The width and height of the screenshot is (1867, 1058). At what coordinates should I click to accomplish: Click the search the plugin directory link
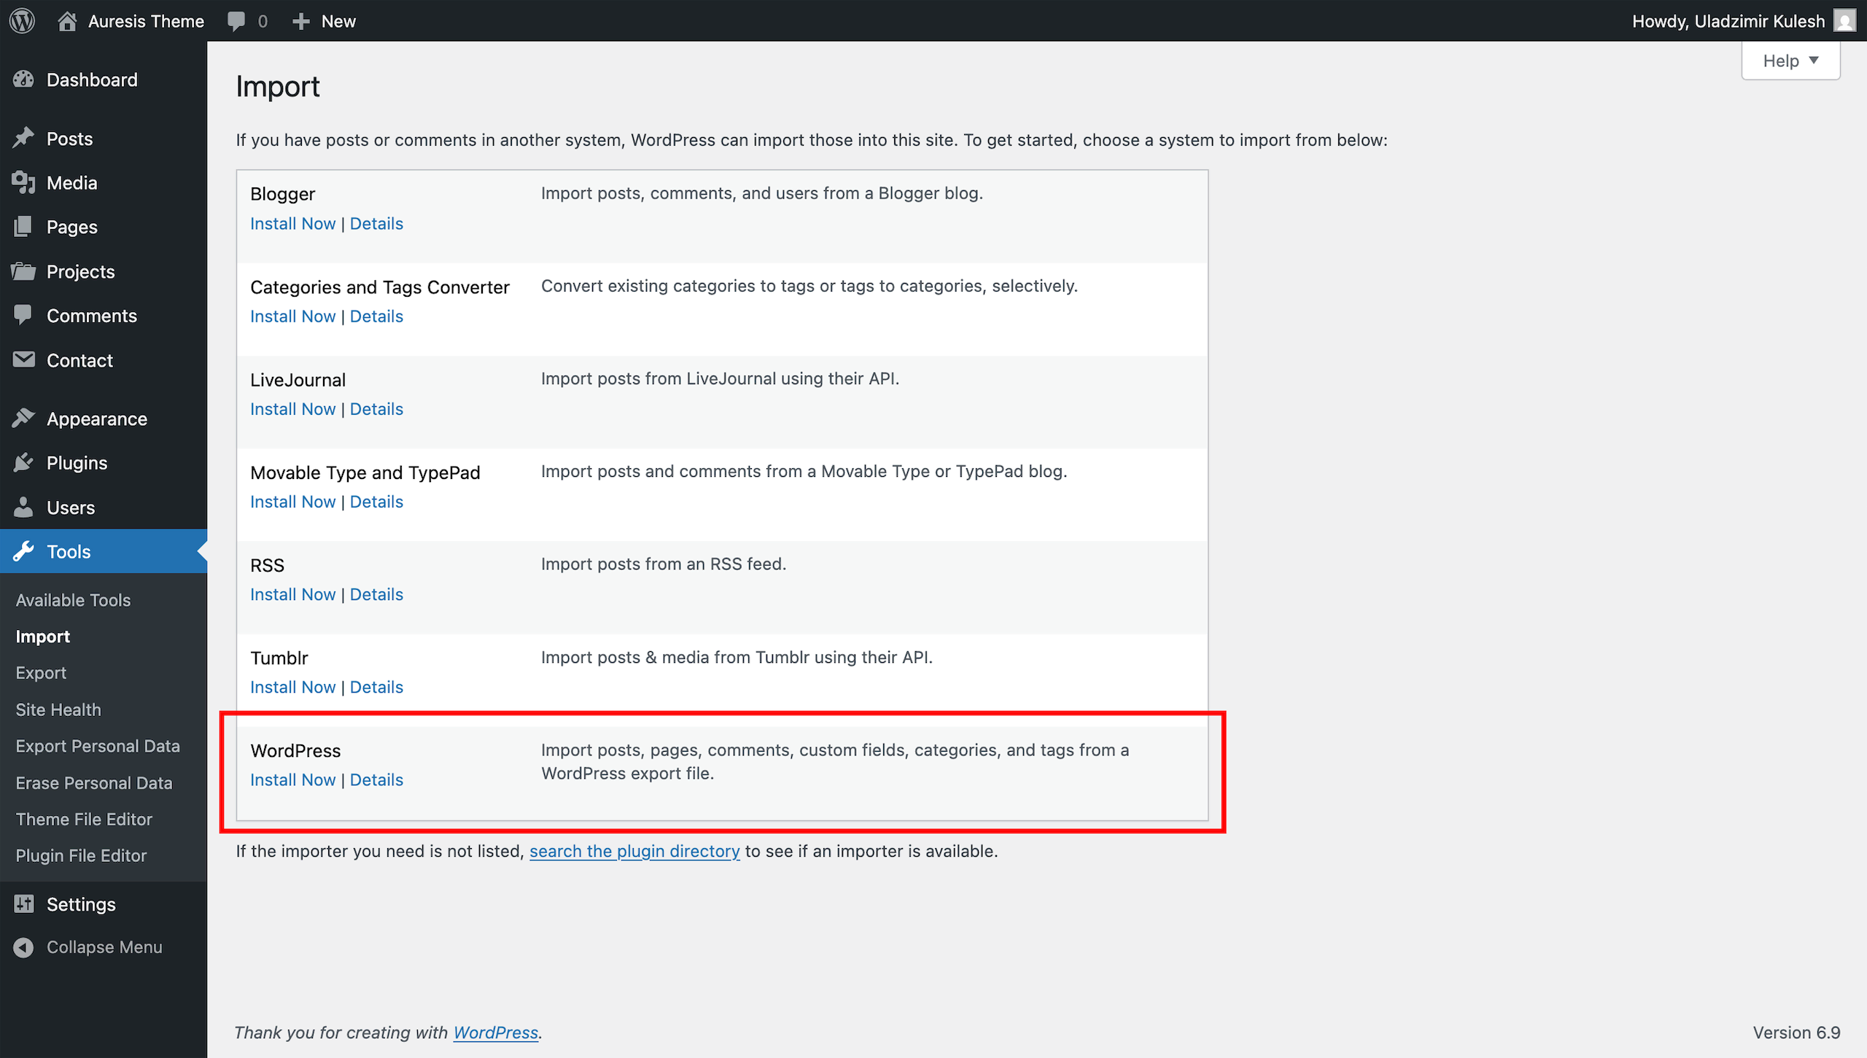tap(634, 851)
